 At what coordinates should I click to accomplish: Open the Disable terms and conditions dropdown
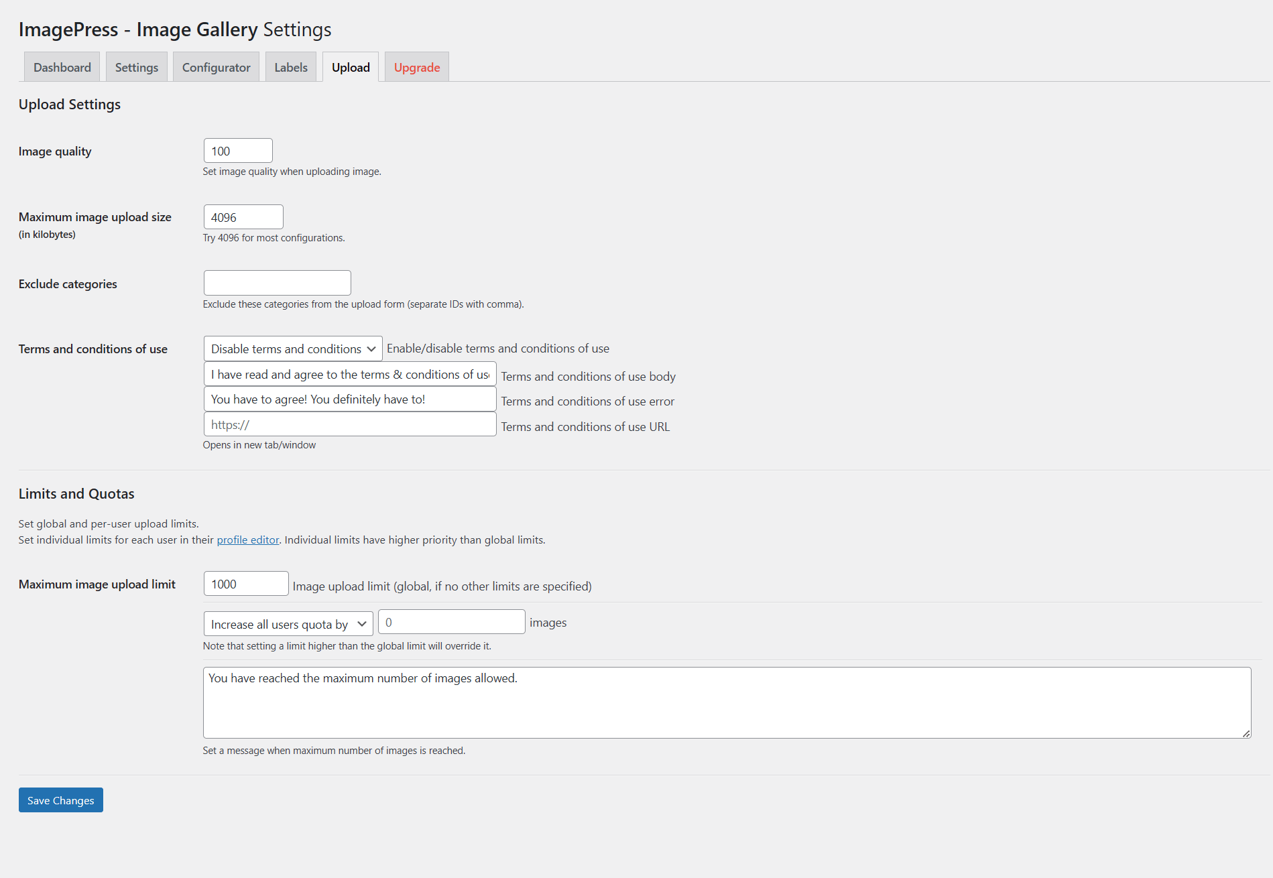(x=293, y=349)
